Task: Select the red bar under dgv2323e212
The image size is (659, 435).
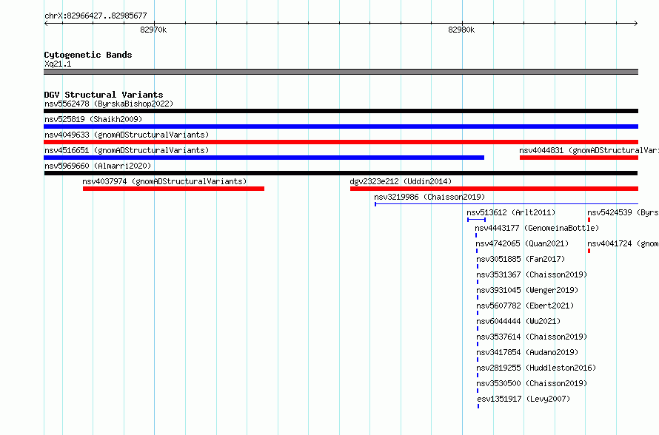Action: 495,189
